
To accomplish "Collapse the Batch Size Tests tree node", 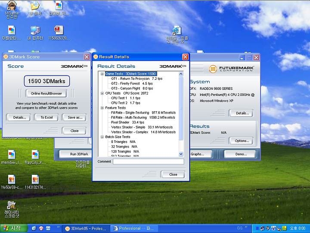I will click(102, 137).
